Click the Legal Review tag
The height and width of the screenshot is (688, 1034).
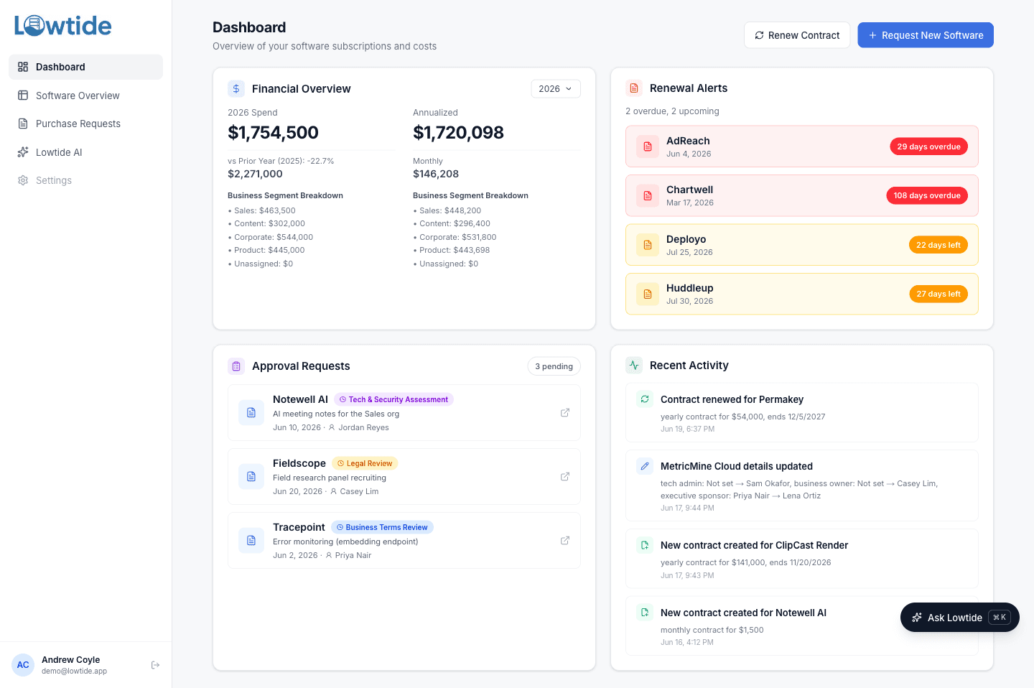click(365, 463)
